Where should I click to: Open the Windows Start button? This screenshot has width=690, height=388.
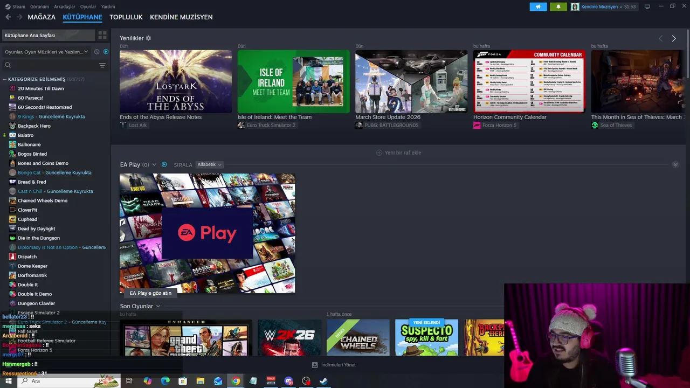click(8, 381)
